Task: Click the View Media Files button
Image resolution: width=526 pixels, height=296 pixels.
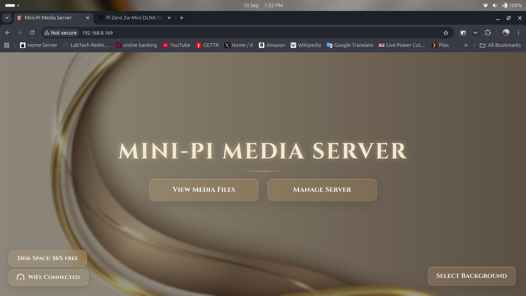Action: pyautogui.click(x=204, y=190)
